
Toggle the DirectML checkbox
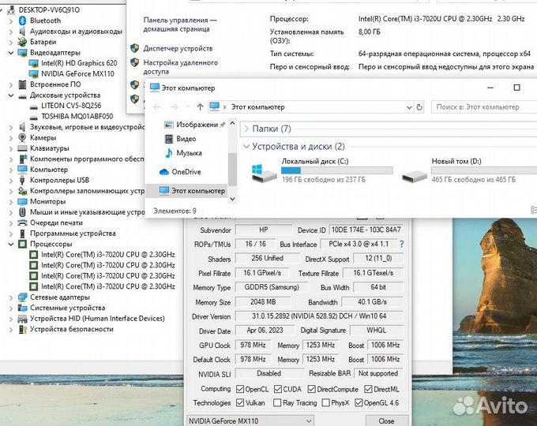click(x=368, y=389)
